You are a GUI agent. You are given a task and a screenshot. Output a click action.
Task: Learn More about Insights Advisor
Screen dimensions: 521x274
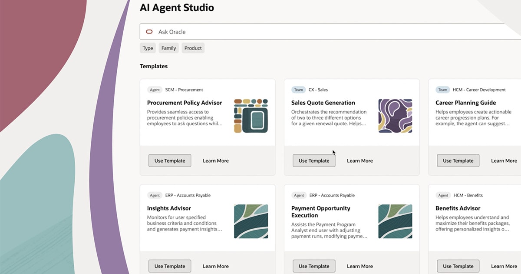[x=216, y=266]
